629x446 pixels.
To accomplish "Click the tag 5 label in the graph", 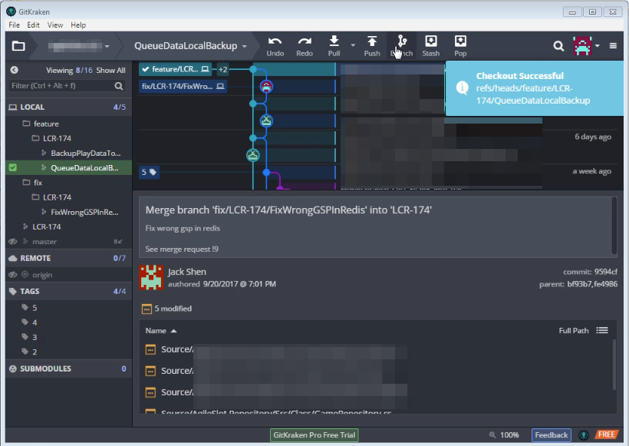I will point(148,172).
